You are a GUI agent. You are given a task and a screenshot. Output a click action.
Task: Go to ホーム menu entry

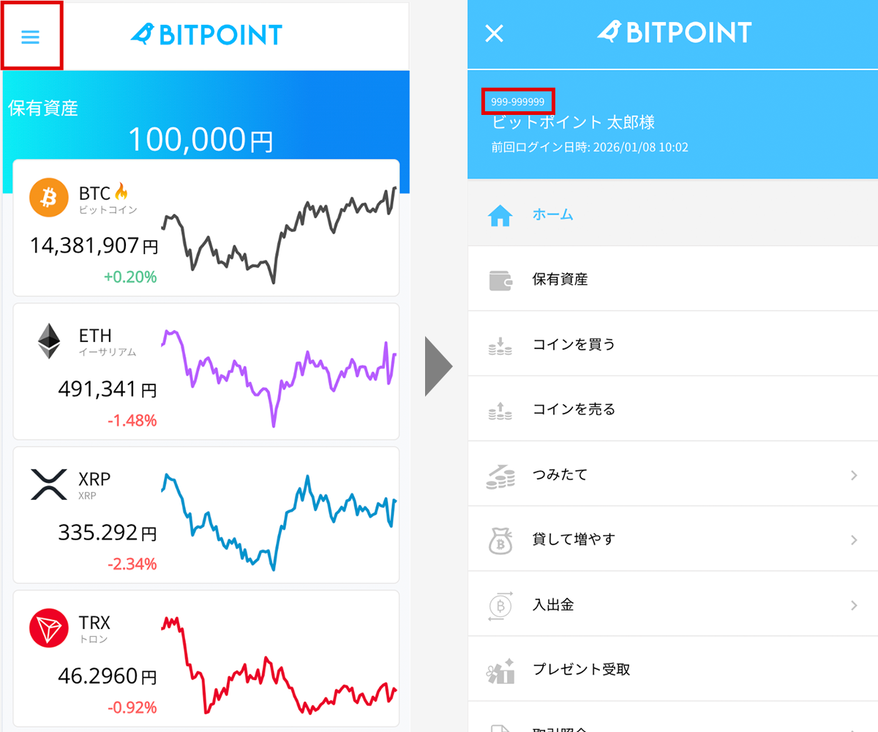tap(672, 214)
